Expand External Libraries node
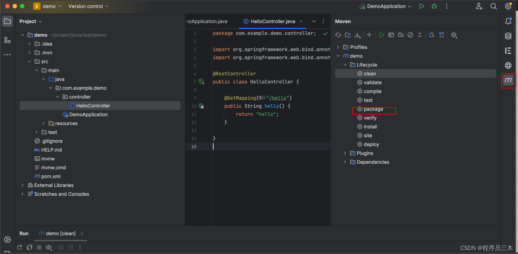Image resolution: width=518 pixels, height=254 pixels. click(22, 185)
